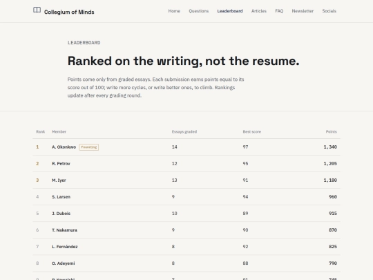Click rank number 1
The height and width of the screenshot is (280, 373).
point(37,147)
